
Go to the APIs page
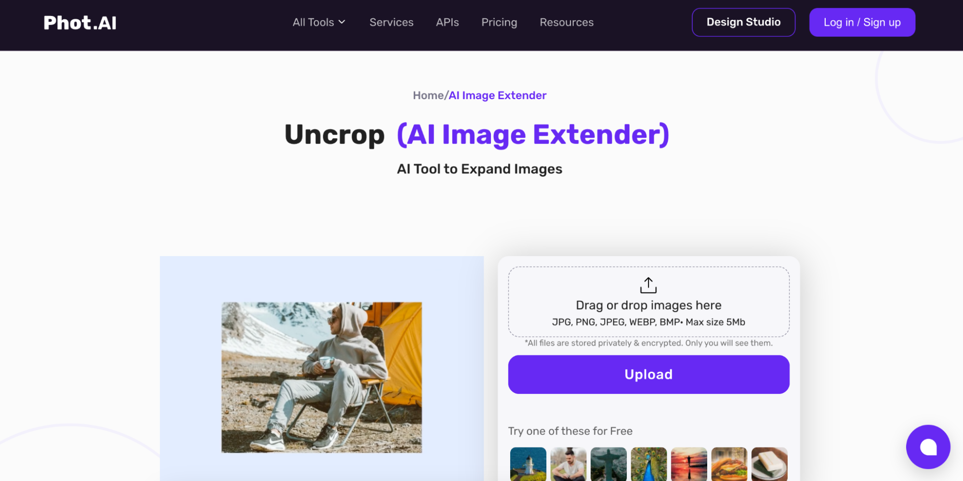click(447, 22)
